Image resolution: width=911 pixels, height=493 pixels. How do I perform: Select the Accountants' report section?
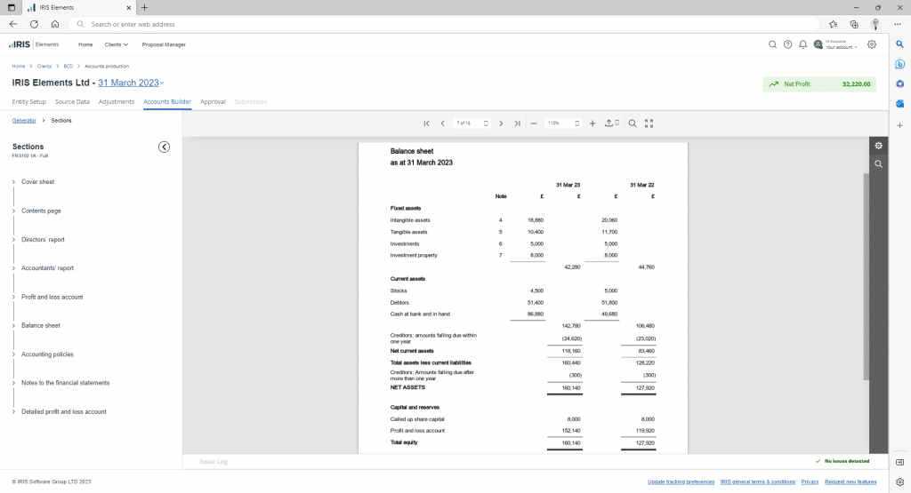pos(48,268)
